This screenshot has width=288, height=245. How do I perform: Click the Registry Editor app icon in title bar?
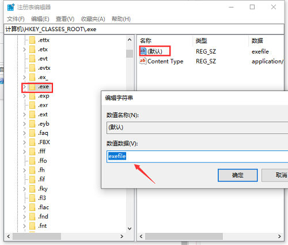coord(11,7)
